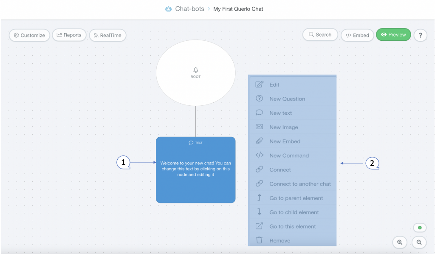This screenshot has width=435, height=254.
Task: Click the green Preview button
Action: (393, 35)
